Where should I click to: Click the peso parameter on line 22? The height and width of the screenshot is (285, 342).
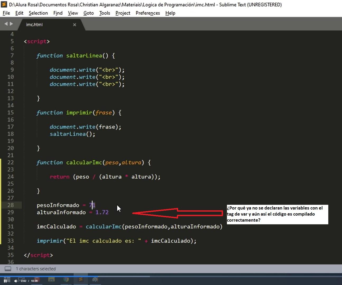[x=112, y=163]
